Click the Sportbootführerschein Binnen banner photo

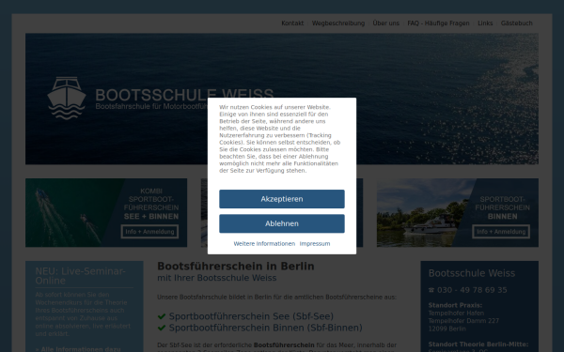point(458,213)
